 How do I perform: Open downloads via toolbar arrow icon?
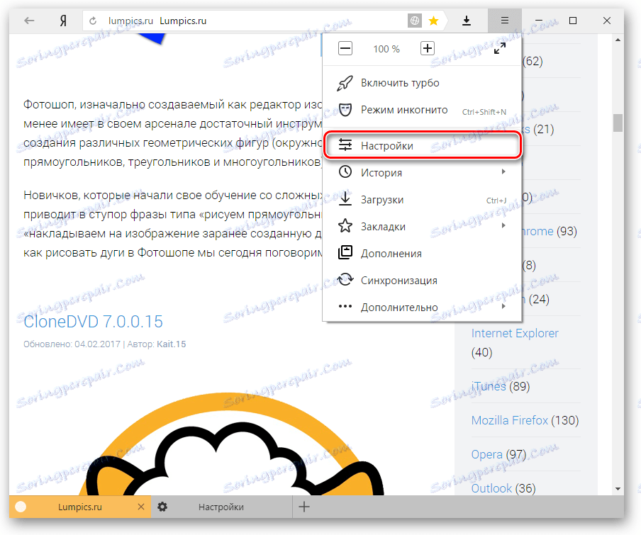click(x=467, y=21)
